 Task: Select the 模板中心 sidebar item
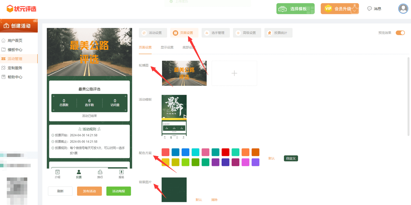click(16, 49)
